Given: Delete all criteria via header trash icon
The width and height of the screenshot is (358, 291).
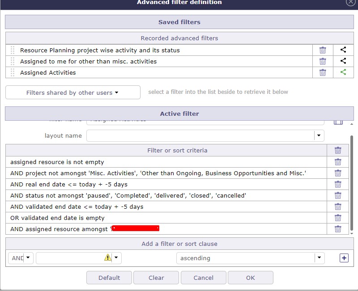Looking at the screenshot, I should (338, 150).
